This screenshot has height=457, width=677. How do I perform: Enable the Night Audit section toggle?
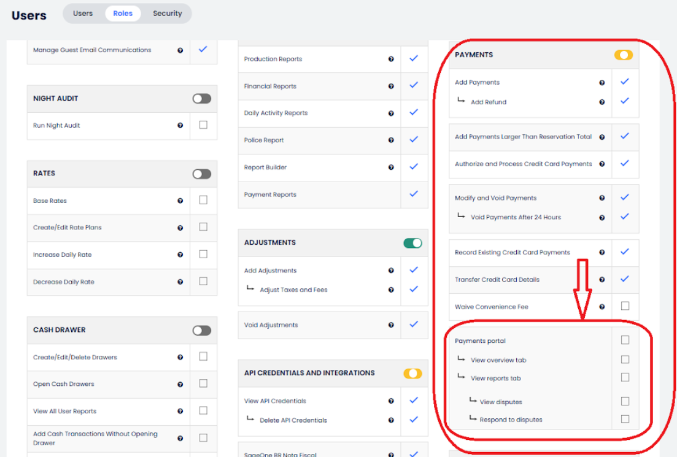[201, 99]
